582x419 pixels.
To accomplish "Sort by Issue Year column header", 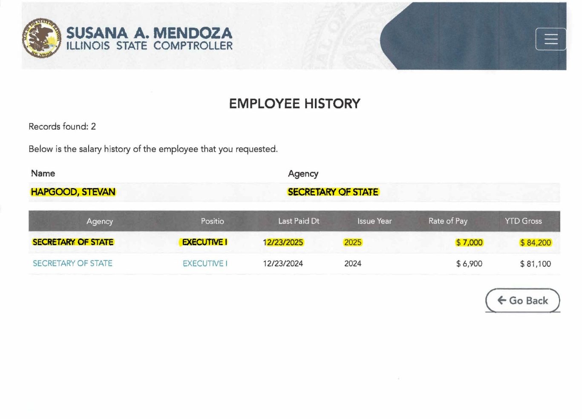I will (x=374, y=221).
